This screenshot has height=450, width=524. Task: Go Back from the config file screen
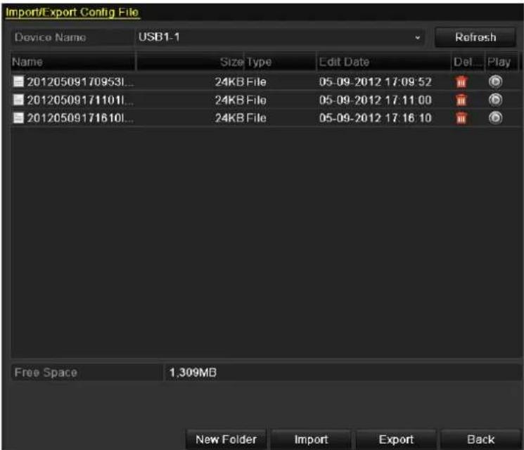coord(480,439)
